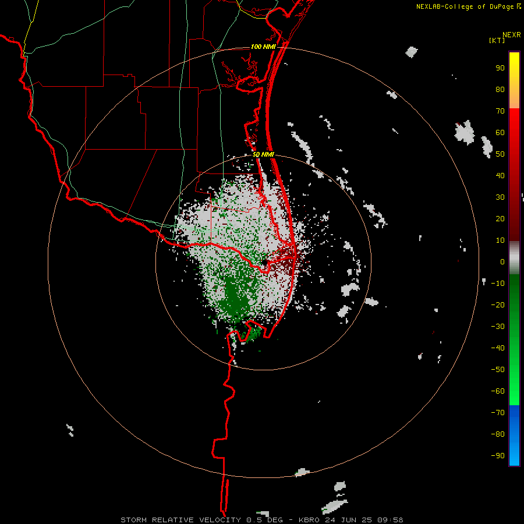Click the positive 90 value on the scale
Image resolution: width=524 pixels, height=524 pixels.
click(x=500, y=68)
